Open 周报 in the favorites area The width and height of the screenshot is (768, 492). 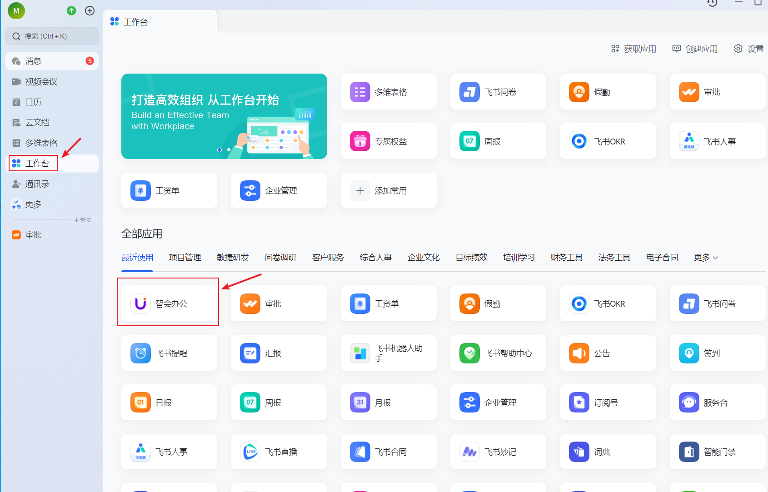[x=498, y=141]
